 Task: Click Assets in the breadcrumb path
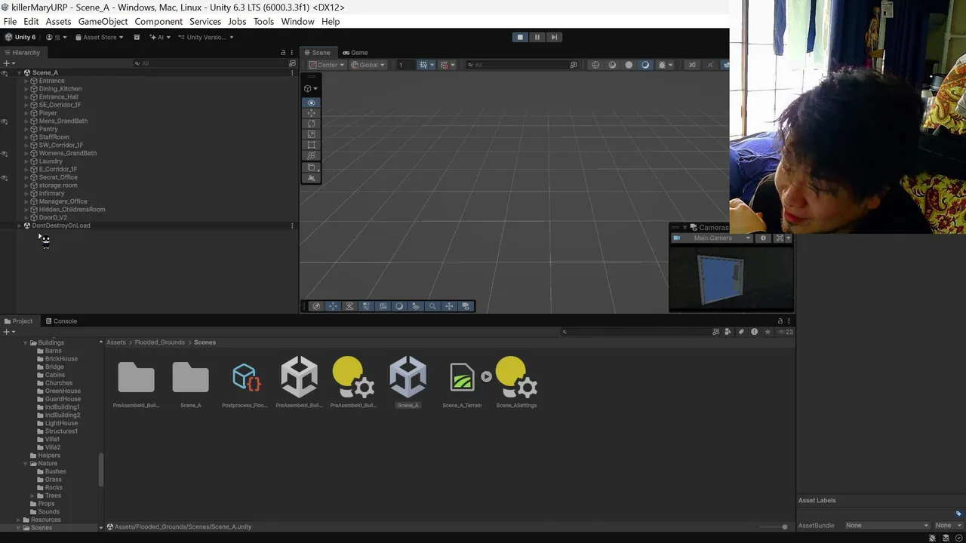116,342
